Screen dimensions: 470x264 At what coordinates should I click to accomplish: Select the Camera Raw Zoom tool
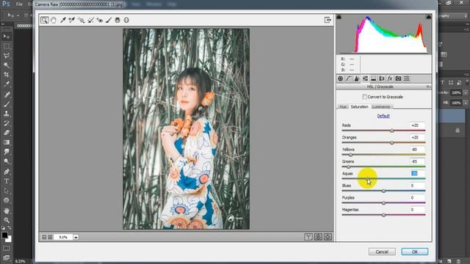[x=44, y=20]
